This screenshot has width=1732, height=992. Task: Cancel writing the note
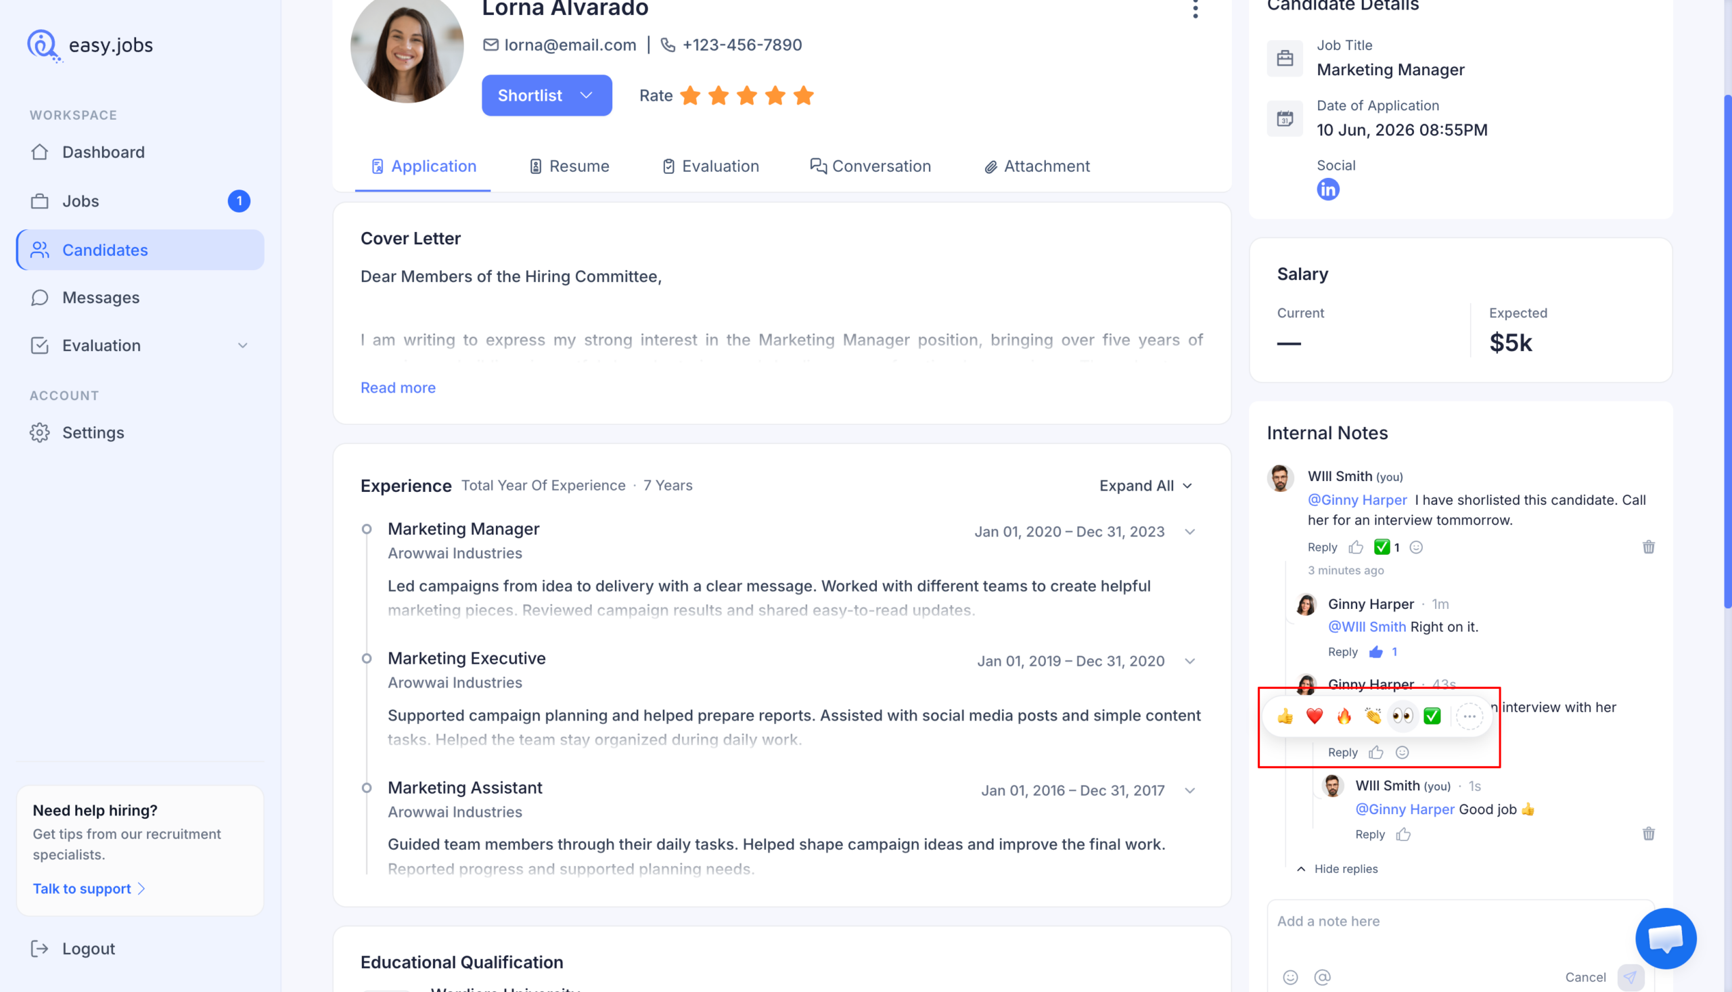pos(1585,977)
